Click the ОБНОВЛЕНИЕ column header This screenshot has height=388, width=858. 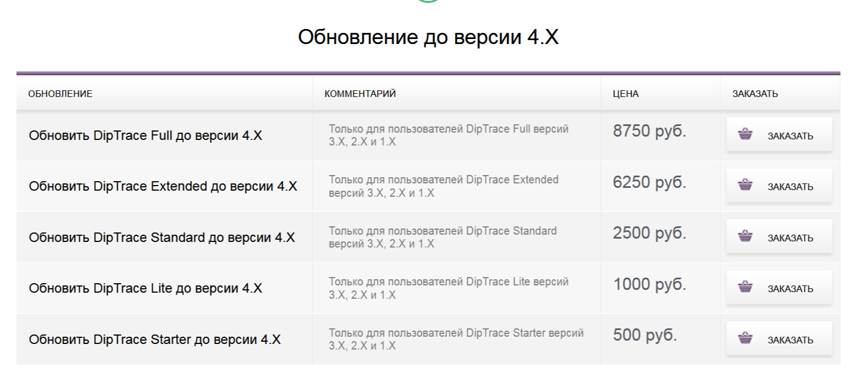pyautogui.click(x=60, y=94)
